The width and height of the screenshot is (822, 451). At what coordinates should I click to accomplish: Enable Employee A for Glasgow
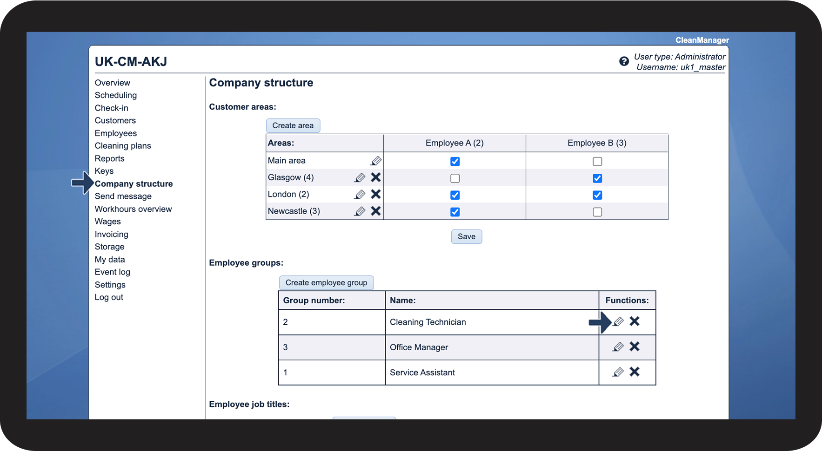(455, 178)
